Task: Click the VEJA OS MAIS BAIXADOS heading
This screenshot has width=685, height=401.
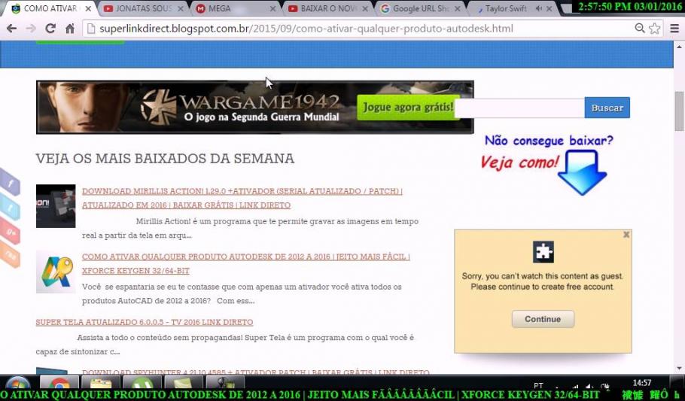Action: click(165, 158)
